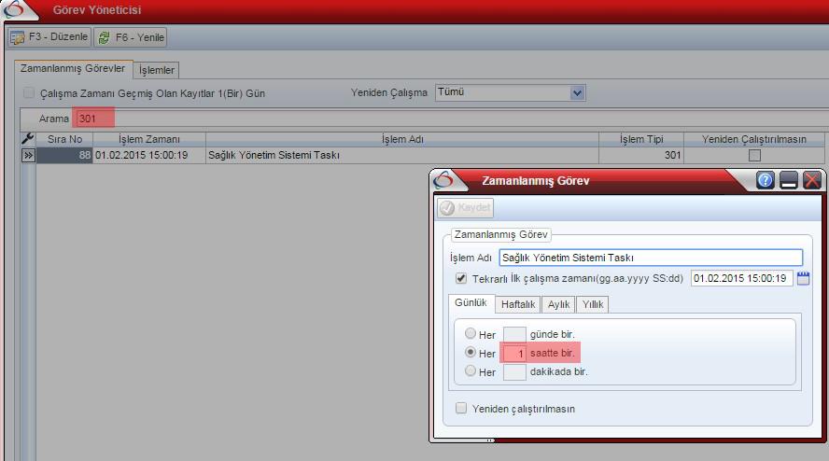This screenshot has width=829, height=461.
Task: Click the wrench icon in grid header
Action: point(27,139)
